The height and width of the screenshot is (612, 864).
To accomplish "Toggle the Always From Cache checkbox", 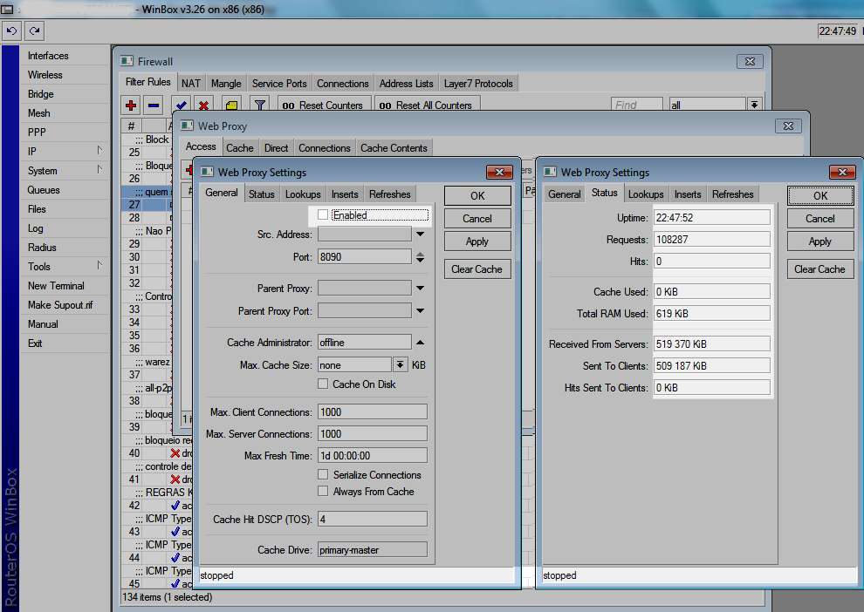I will pyautogui.click(x=323, y=492).
